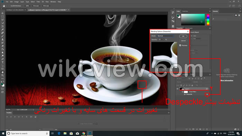This screenshot has height=136, width=242.
Task: Click the foreground color swatch in Color panel
Action: (x=178, y=16)
